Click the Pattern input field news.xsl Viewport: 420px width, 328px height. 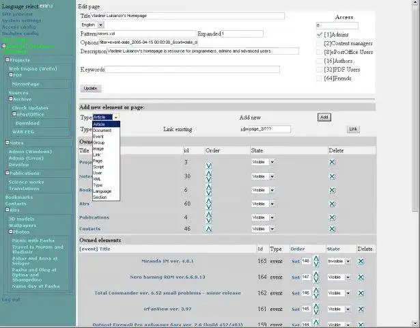(x=146, y=33)
